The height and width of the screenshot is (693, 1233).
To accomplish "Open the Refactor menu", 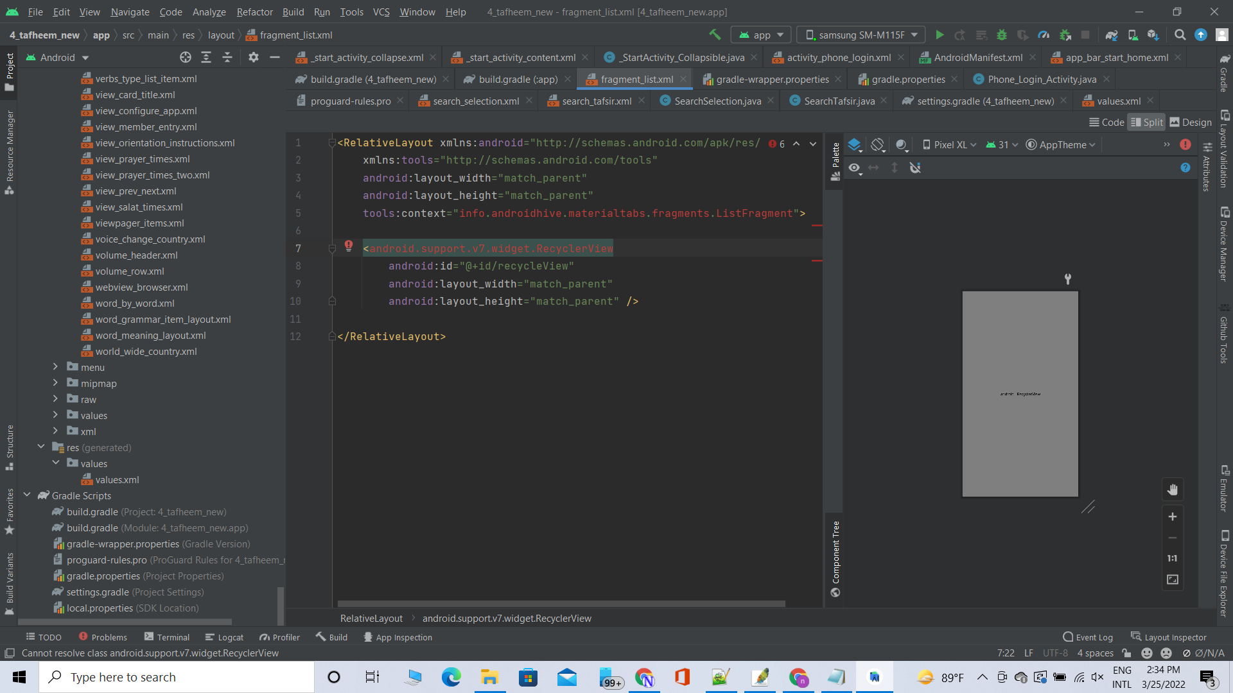I will click(x=254, y=12).
